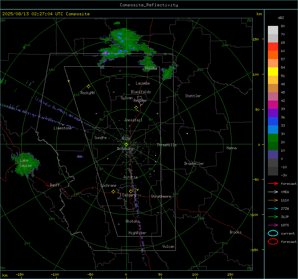
Task: Select the dark green 10–20 dBZ swatch
Action: tap(273, 146)
